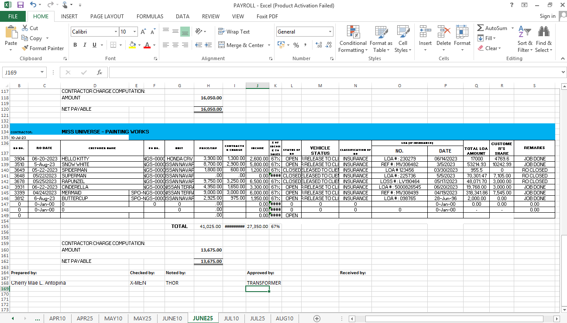Toggle Align Right alignment
The width and height of the screenshot is (567, 323).
185,45
